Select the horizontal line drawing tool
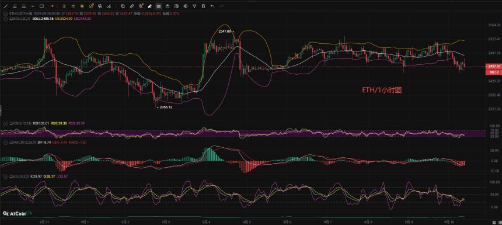 33,6
